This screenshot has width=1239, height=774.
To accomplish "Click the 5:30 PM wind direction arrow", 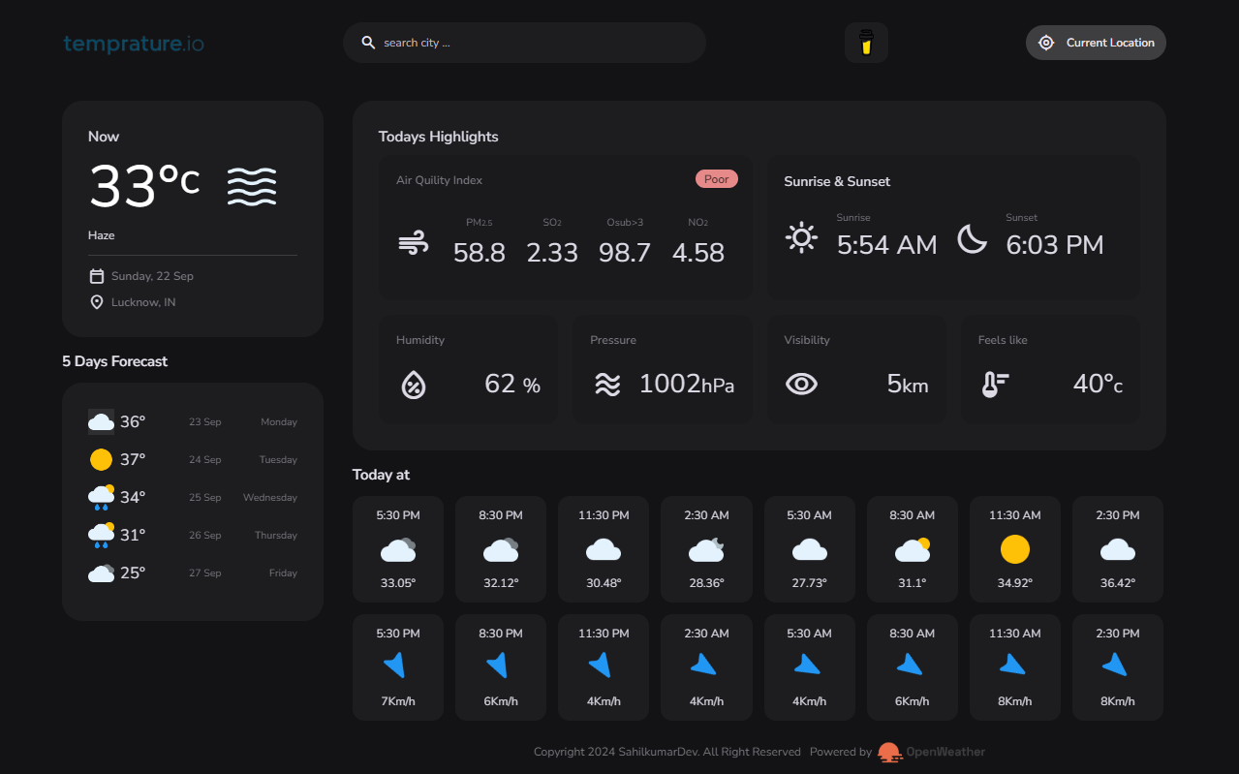I will (x=397, y=666).
